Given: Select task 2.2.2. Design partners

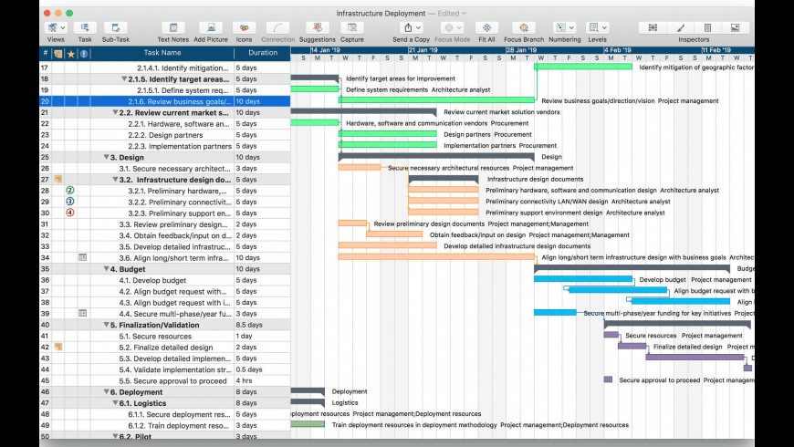Looking at the screenshot, I should 165,135.
